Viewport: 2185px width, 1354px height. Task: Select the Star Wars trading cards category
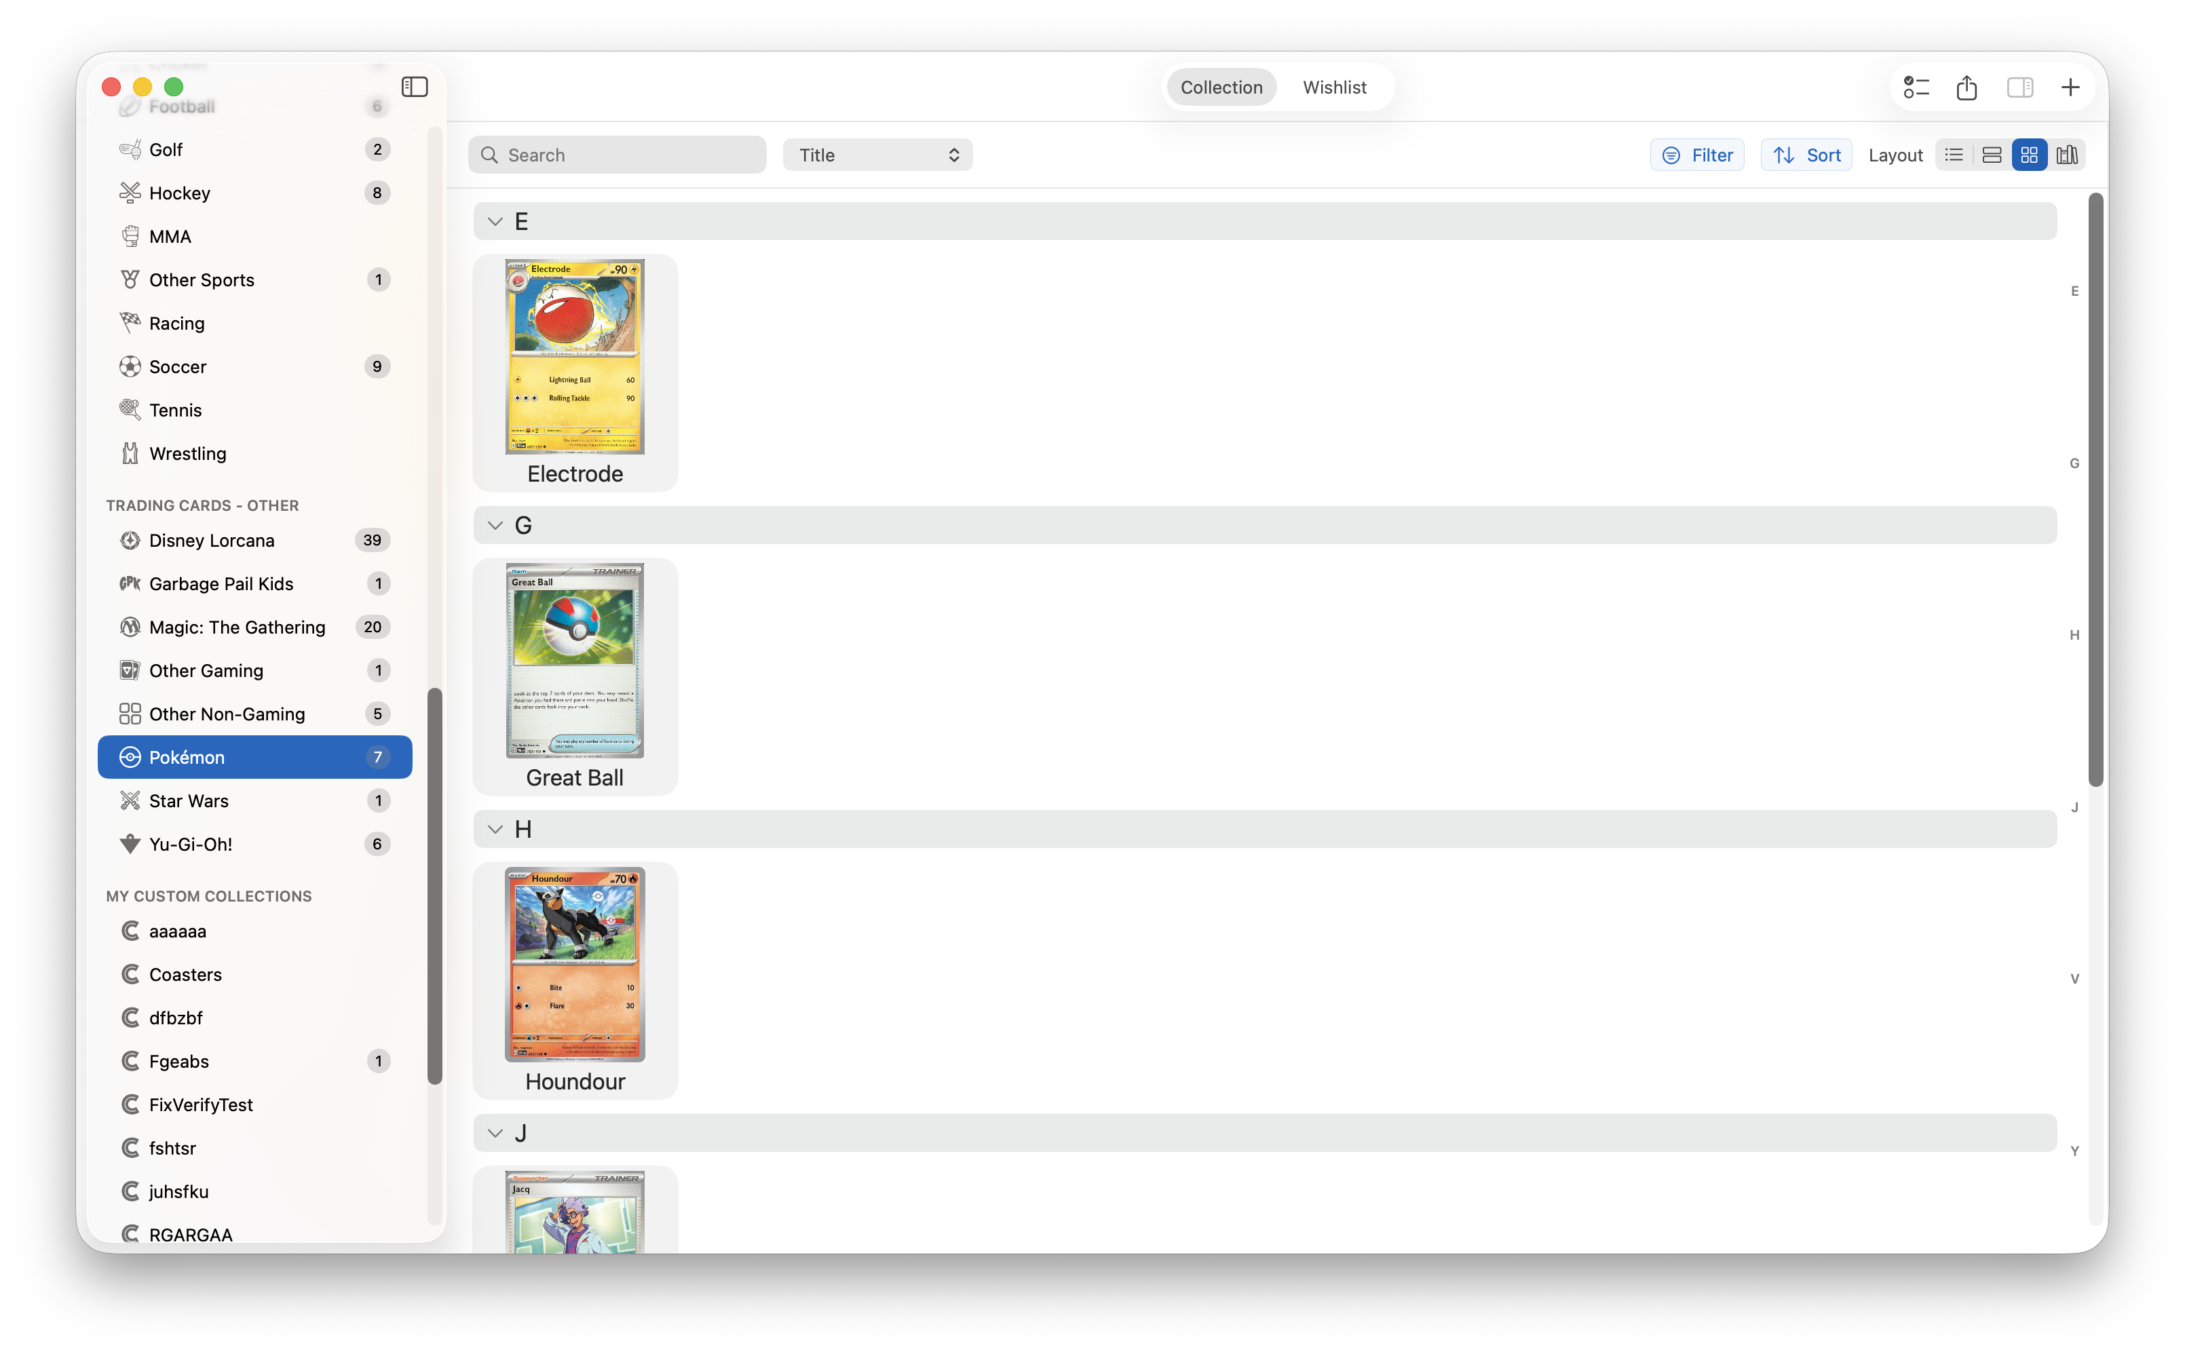point(188,800)
